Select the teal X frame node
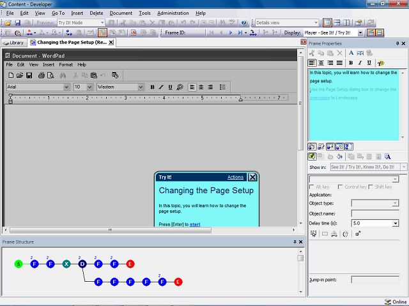The image size is (409, 306). pos(66,264)
